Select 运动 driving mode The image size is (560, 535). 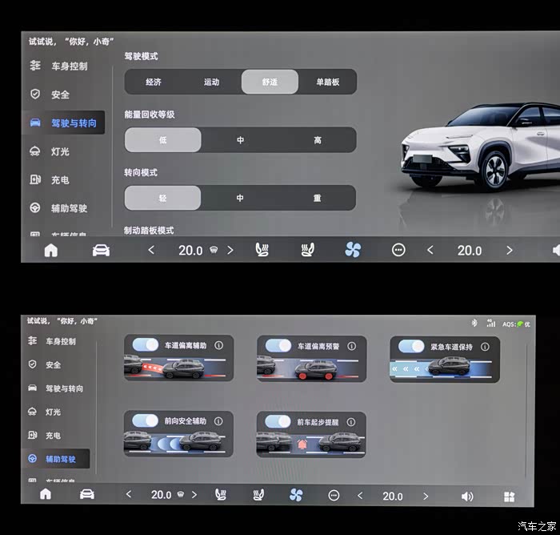[211, 82]
